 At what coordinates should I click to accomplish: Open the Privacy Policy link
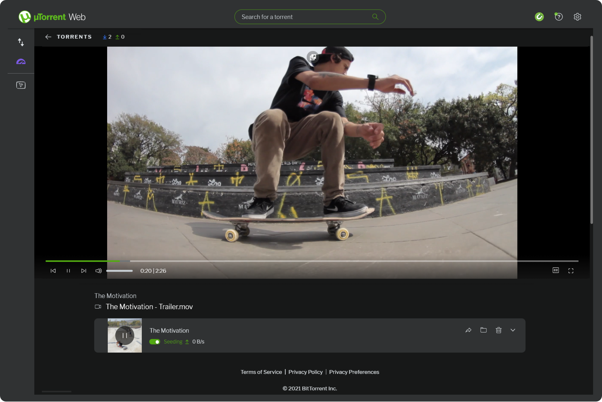(306, 372)
